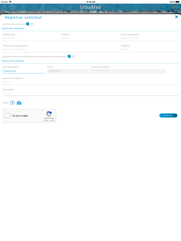Click the Datos del solicitante heading
The image size is (181, 241).
(x=14, y=28)
